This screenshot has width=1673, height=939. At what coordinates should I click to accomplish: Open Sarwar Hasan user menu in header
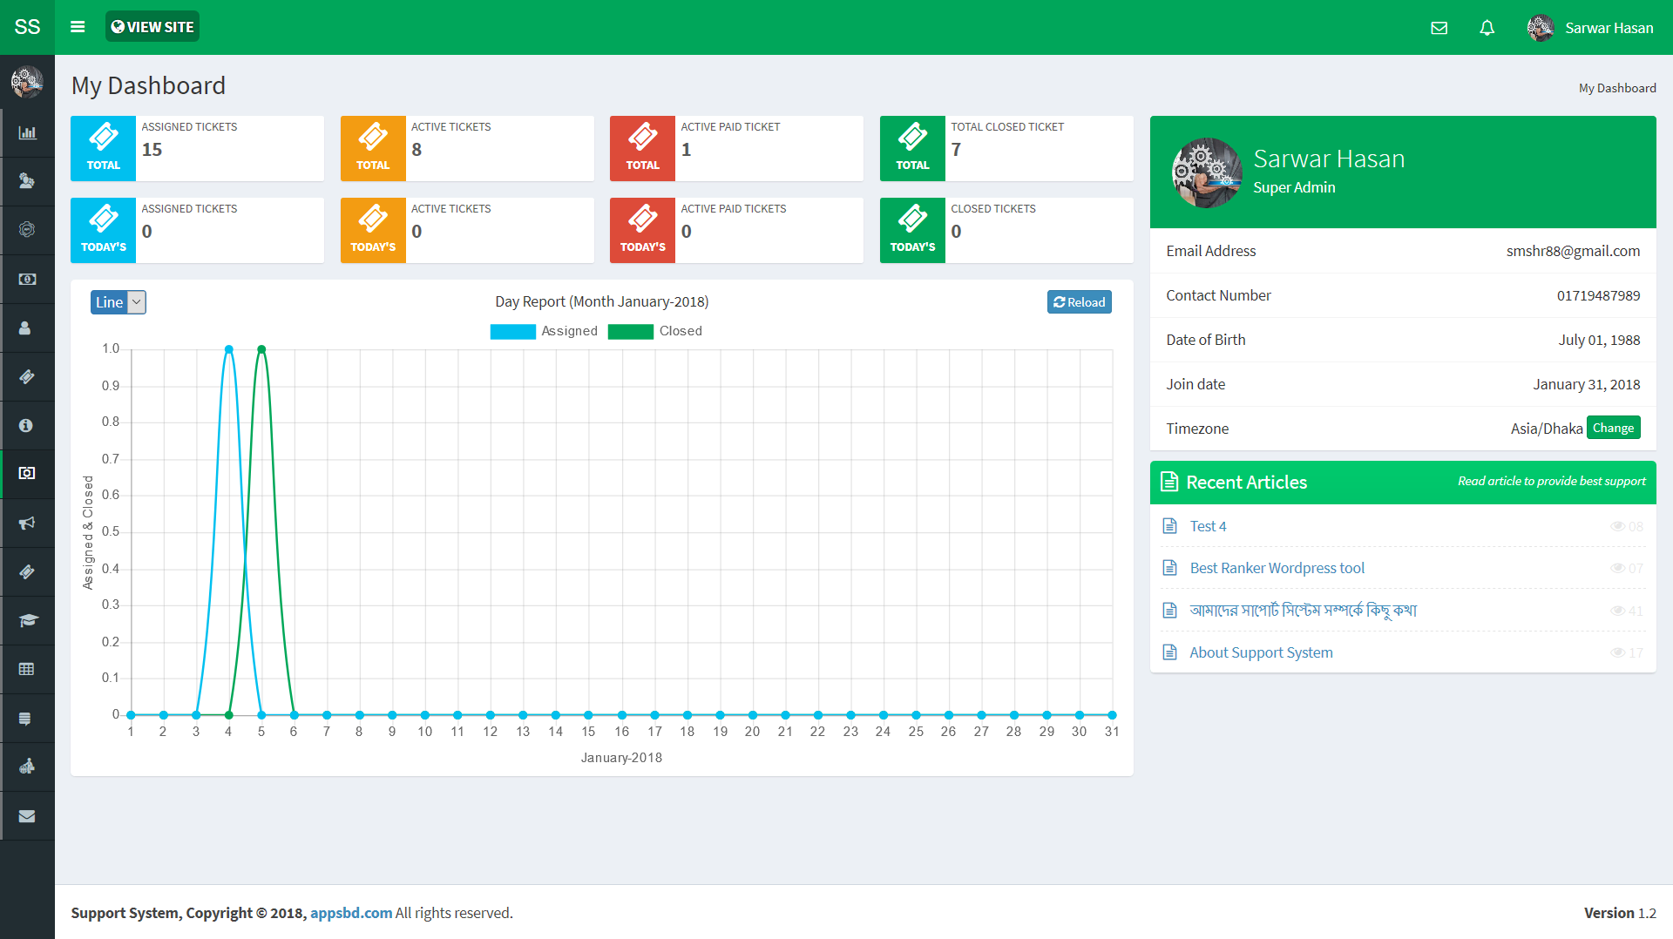click(x=1590, y=28)
